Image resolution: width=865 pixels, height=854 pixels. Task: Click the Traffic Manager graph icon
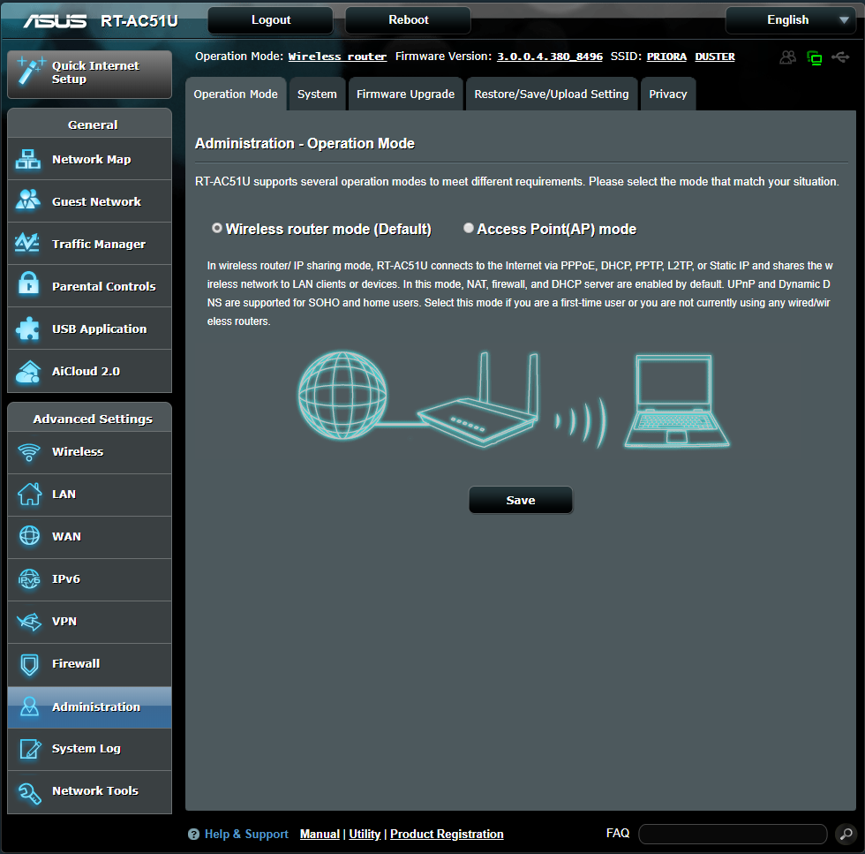[27, 243]
